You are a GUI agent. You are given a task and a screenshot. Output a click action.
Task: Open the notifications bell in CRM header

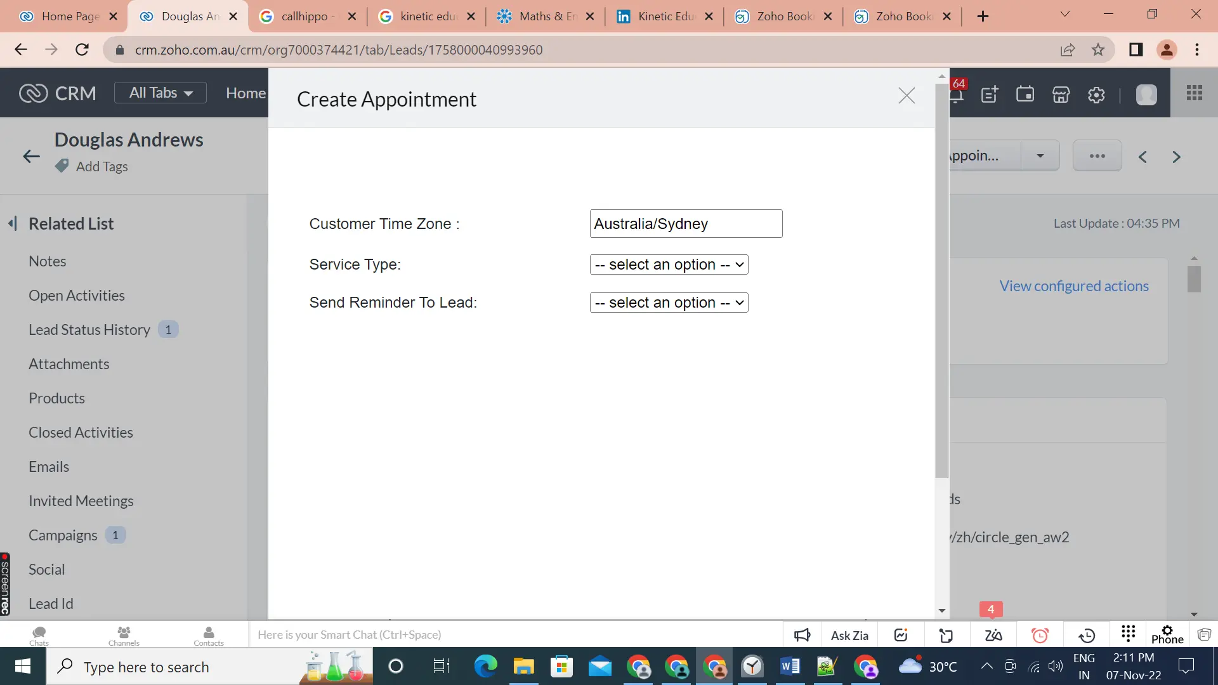pyautogui.click(x=958, y=94)
